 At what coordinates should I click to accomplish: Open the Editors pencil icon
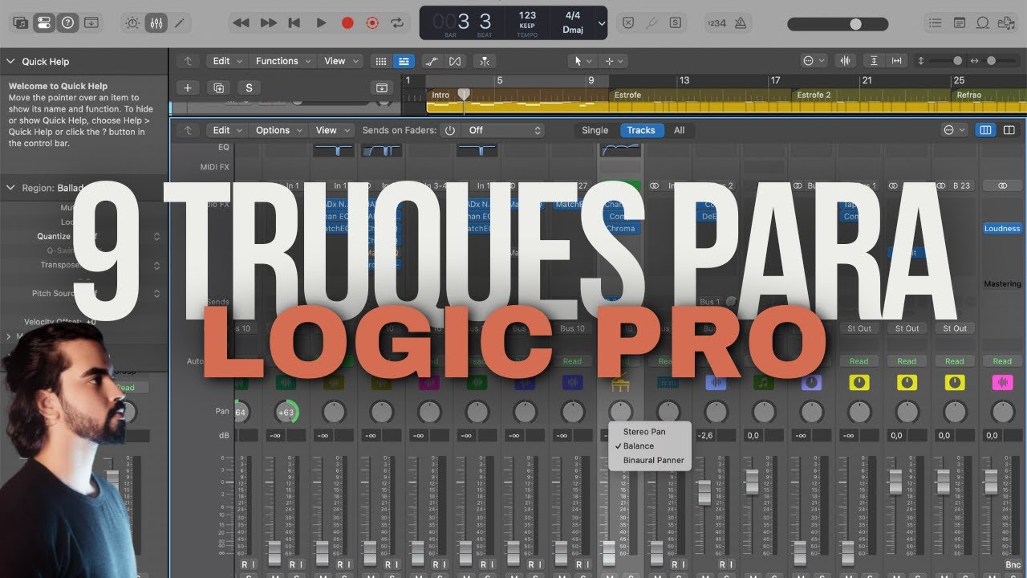pyautogui.click(x=179, y=23)
